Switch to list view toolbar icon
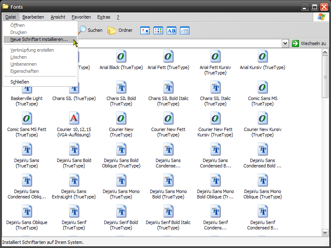This screenshot has height=248, width=331. click(x=158, y=31)
